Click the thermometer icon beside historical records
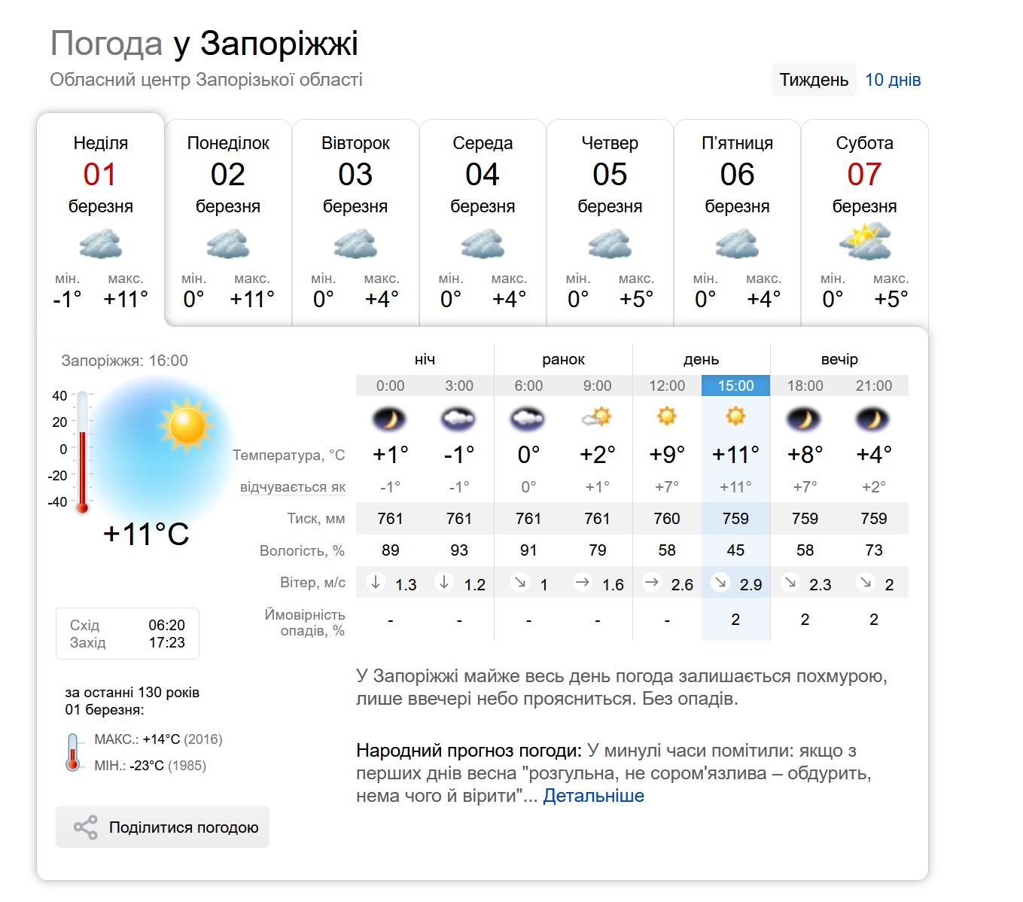Screen dimensions: 1023x902 (x=73, y=751)
